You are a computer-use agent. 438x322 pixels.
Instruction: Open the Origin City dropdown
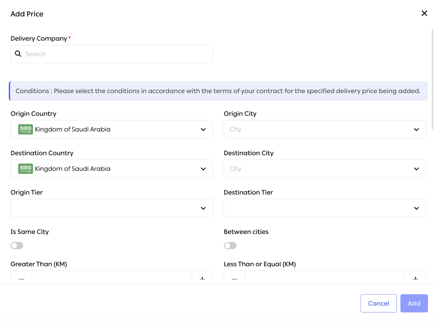tap(325, 129)
